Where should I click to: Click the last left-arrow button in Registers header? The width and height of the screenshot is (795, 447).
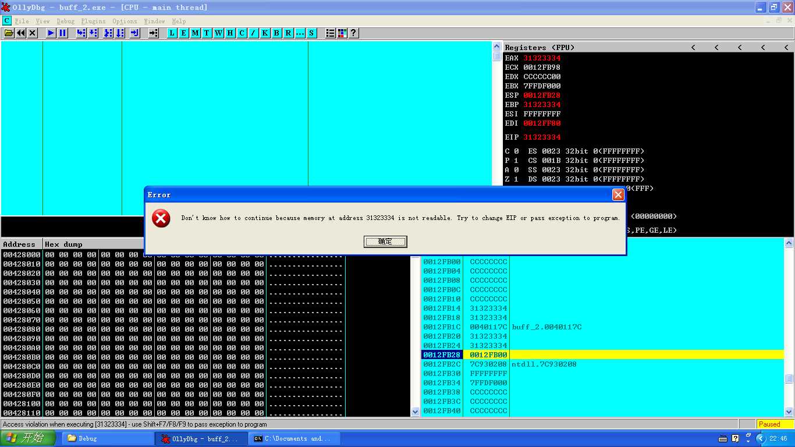pos(786,47)
